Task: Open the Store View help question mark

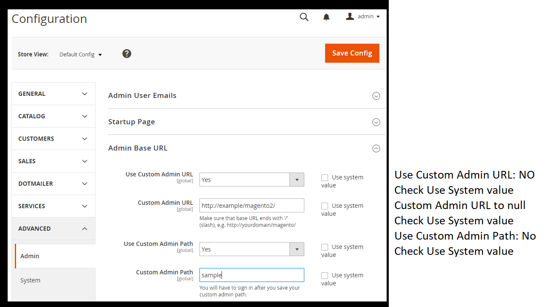Action: 126,53
